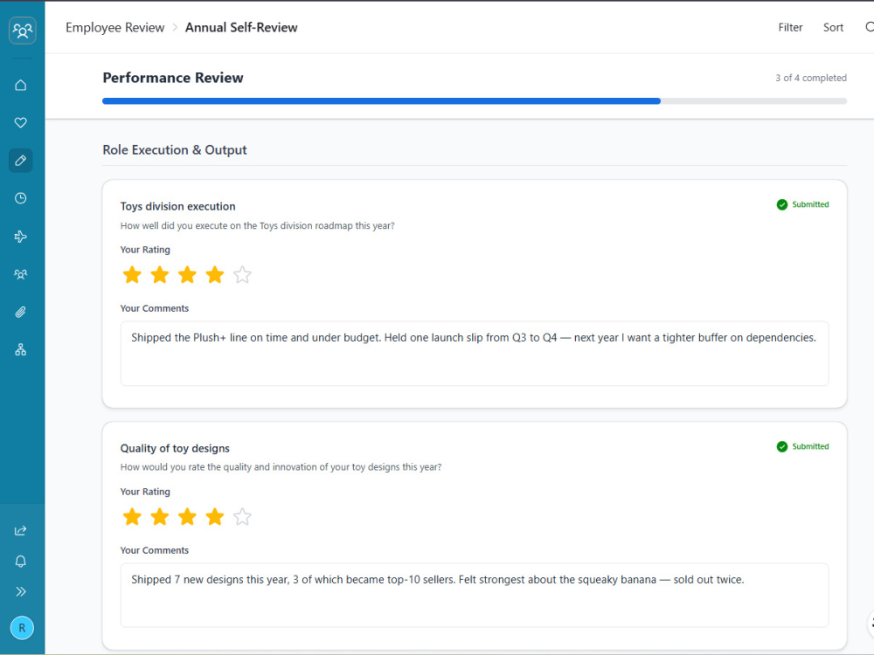Set Quality of toy designs rating to one star
The image size is (874, 655).
click(x=132, y=517)
